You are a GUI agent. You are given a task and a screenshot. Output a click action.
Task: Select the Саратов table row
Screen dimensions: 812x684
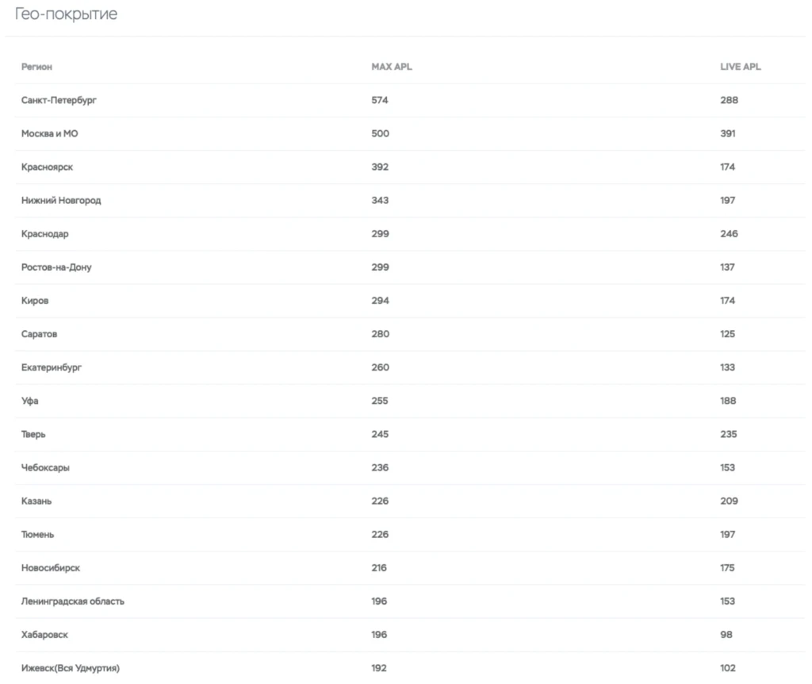pos(410,334)
